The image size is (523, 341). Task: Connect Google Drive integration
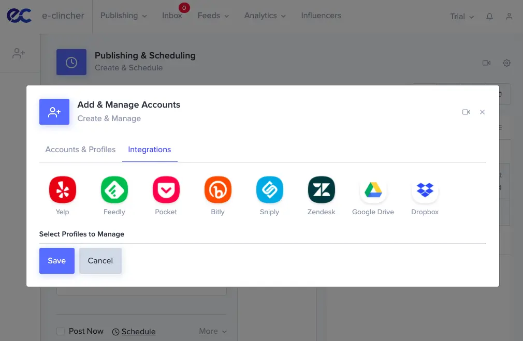(x=373, y=190)
